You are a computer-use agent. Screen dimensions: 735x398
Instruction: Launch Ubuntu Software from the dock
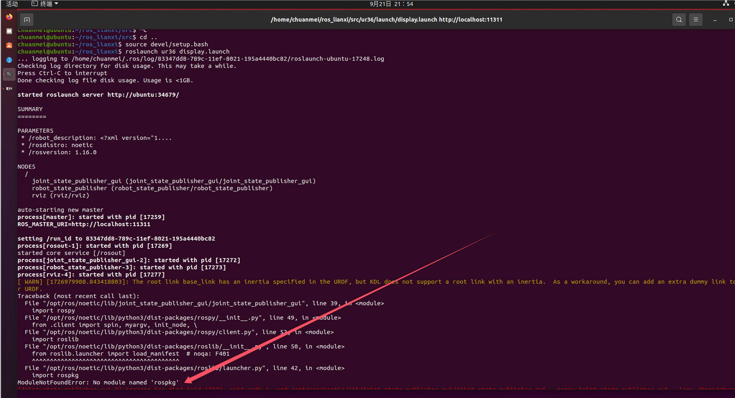tap(9, 45)
